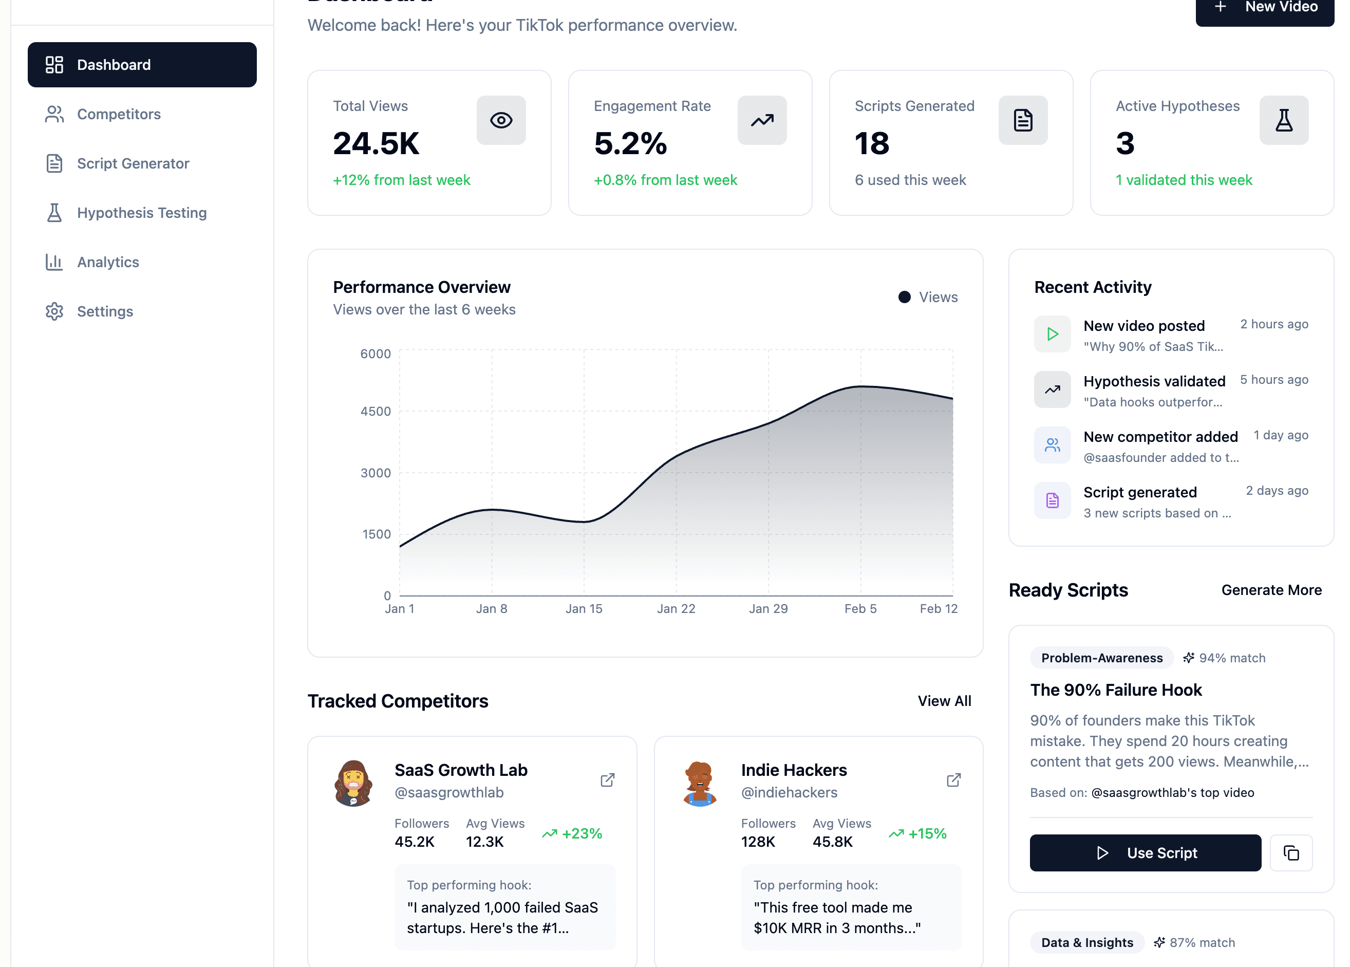Click the Settings gear icon
Screen dimensions: 1350x967
(54, 311)
